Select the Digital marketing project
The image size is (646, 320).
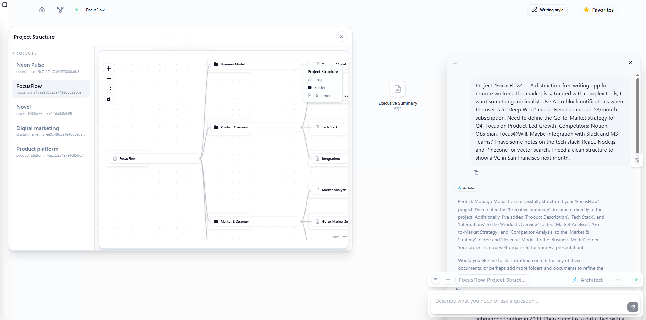pos(51,131)
